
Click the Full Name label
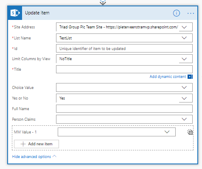pyautogui.click(x=20, y=109)
